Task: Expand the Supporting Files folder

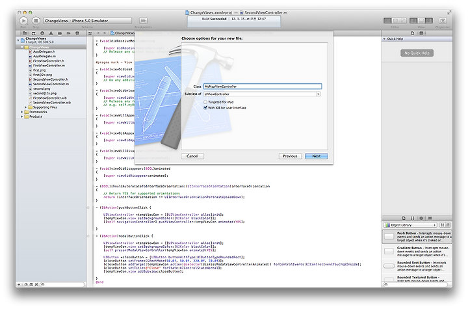Action: point(25,107)
